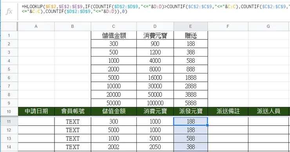Click TEXT cell in row 13
The image size is (290, 152).
coord(72,139)
